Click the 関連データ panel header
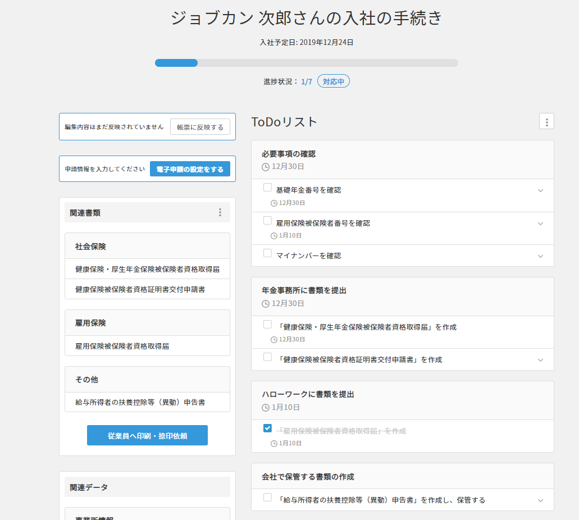Screen dimensions: 579x520 pos(147,487)
